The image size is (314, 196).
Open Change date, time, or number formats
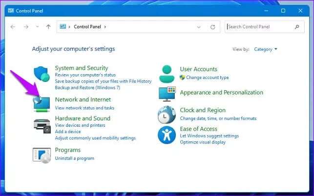[218, 118]
